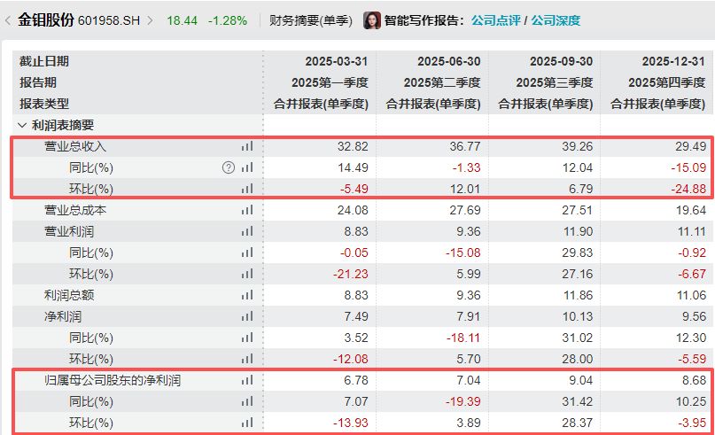Click the 2025-12-31 column header
The width and height of the screenshot is (715, 435).
pos(673,61)
